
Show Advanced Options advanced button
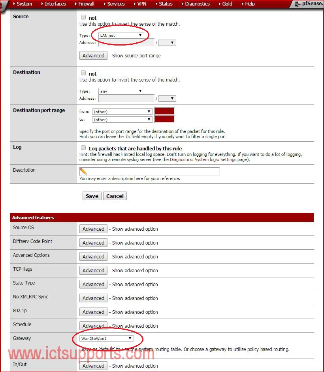pyautogui.click(x=93, y=256)
